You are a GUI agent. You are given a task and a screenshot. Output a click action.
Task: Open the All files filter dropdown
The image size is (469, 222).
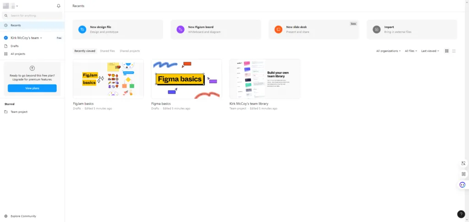(411, 51)
